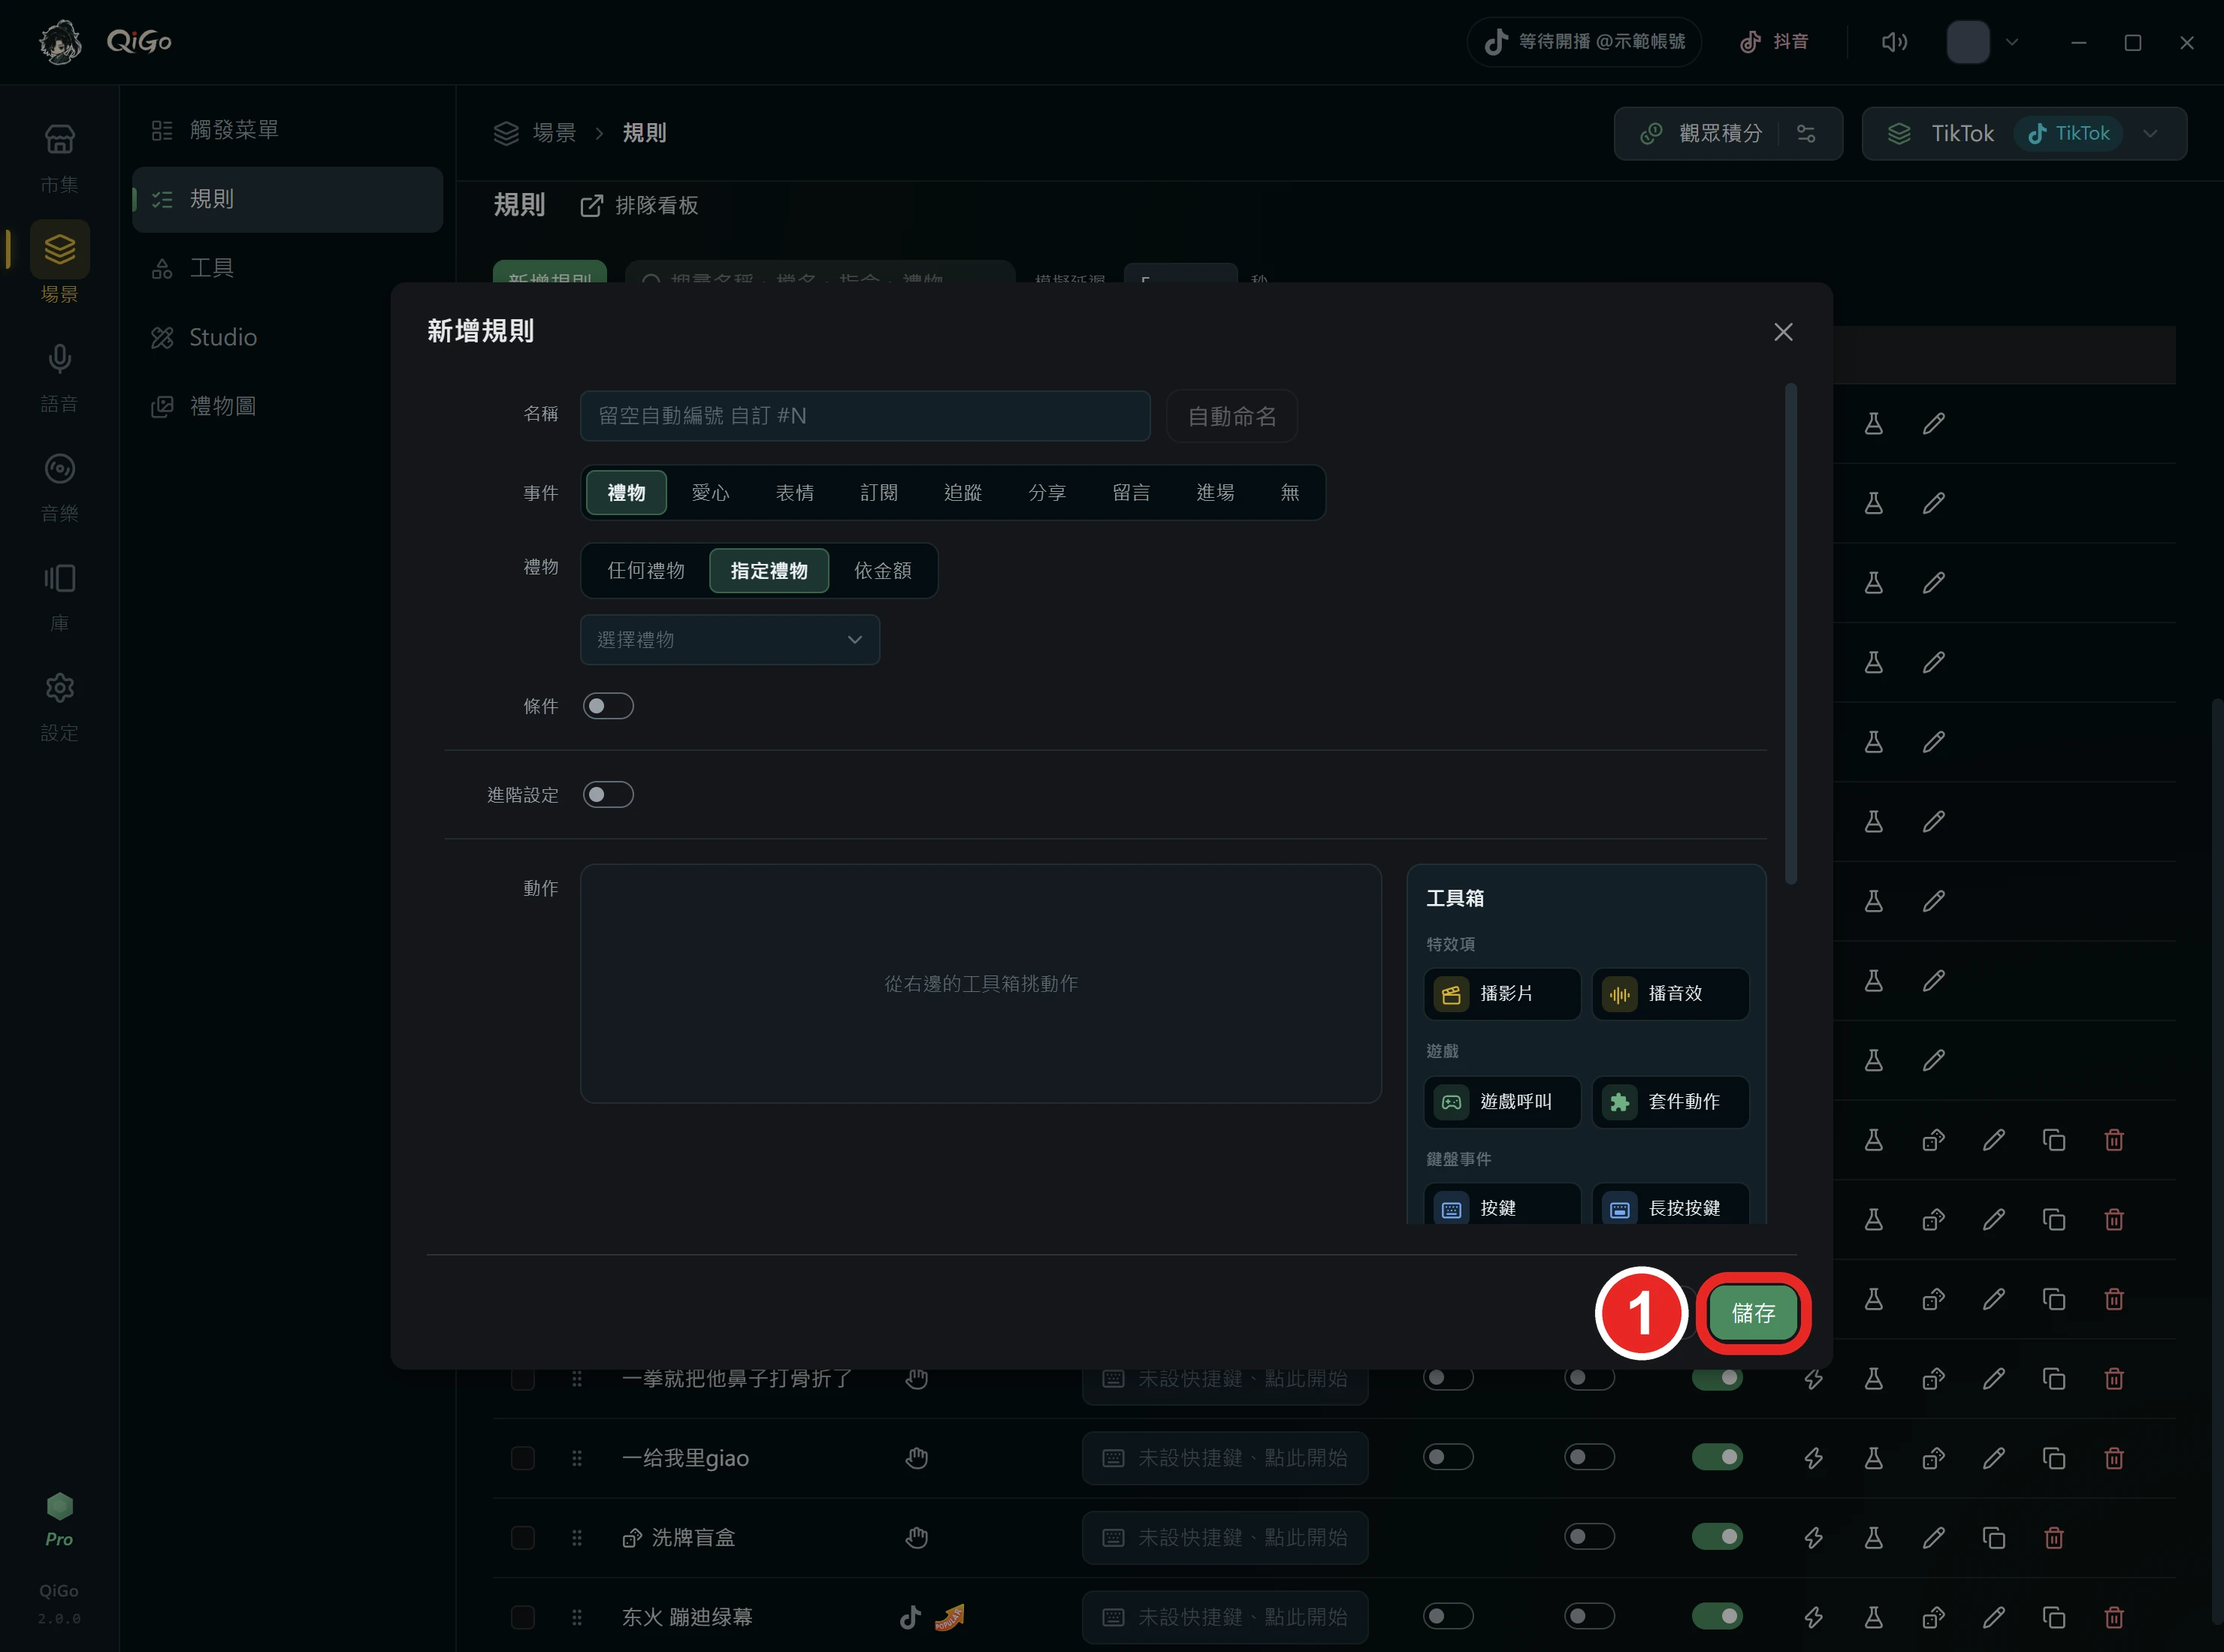Tick the checkbox for 一给我里giao row
Screen dimensions: 2224x1652
[522, 1458]
